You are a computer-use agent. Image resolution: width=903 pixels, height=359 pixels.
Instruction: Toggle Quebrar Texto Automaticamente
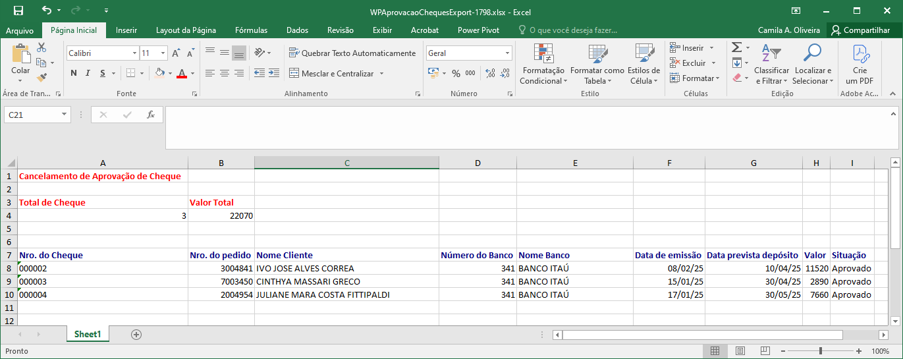click(x=352, y=53)
